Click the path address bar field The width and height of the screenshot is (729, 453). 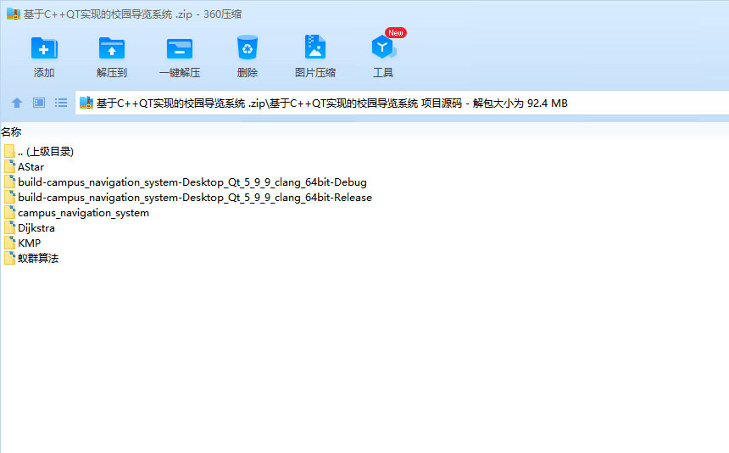402,103
